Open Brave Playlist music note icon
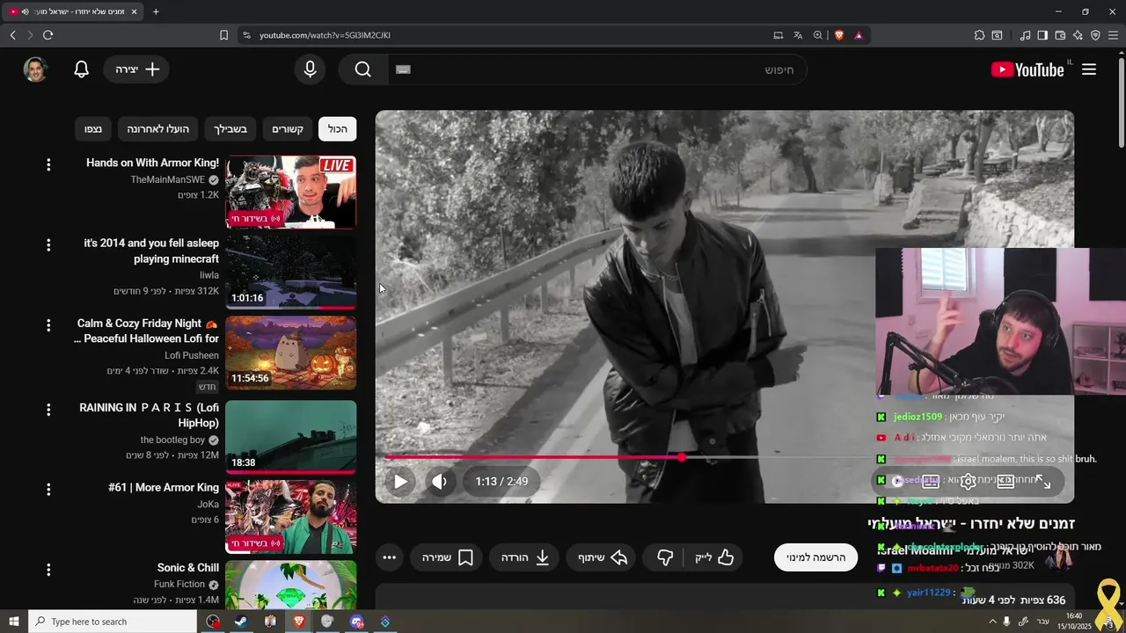Image resolution: width=1126 pixels, height=633 pixels. (x=1025, y=35)
